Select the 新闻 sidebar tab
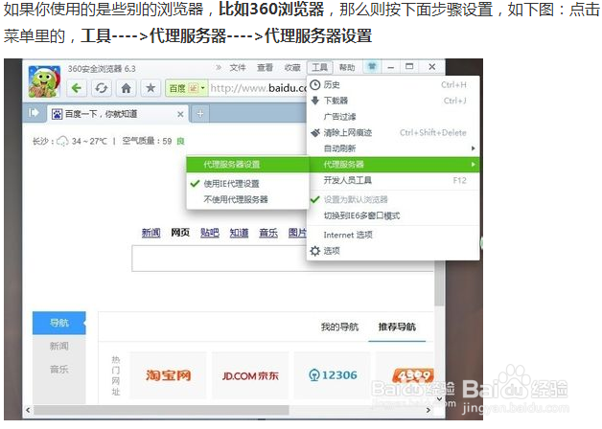Image resolution: width=602 pixels, height=429 pixels. (x=59, y=347)
